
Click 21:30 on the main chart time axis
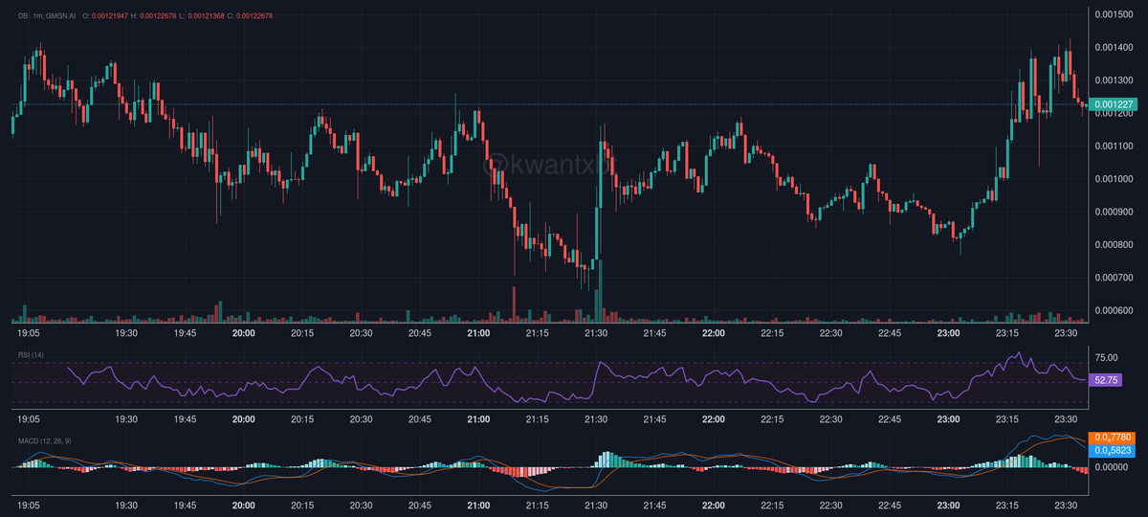(x=596, y=333)
